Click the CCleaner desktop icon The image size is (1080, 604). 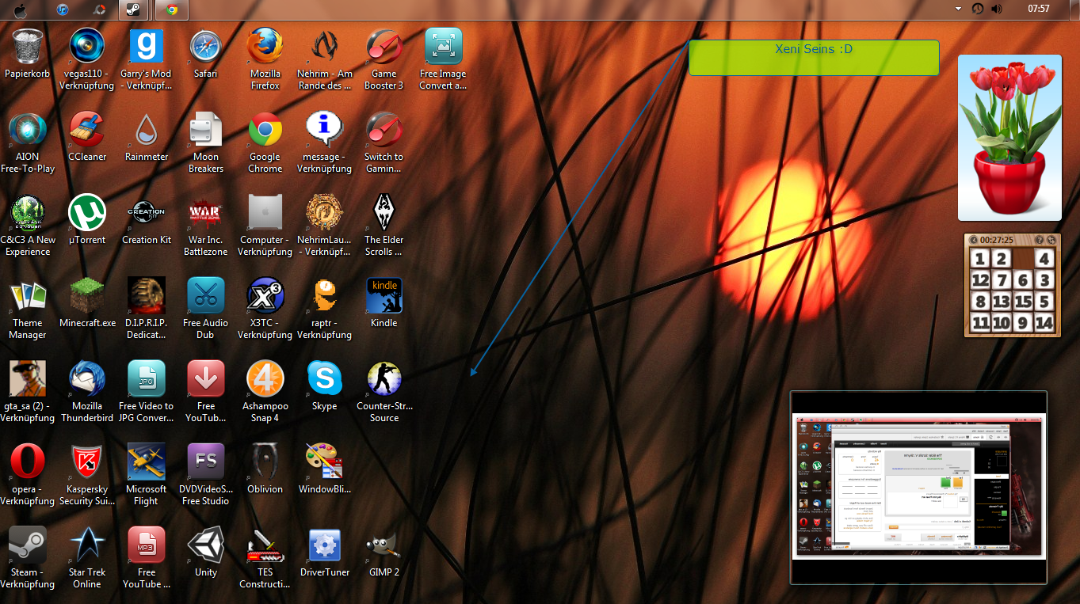(x=87, y=131)
